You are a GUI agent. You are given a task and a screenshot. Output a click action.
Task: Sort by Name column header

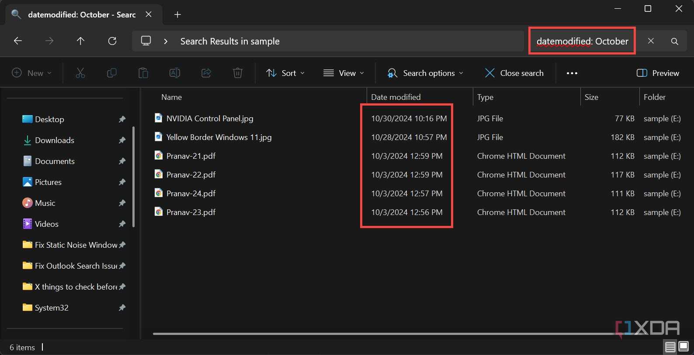[x=260, y=97]
